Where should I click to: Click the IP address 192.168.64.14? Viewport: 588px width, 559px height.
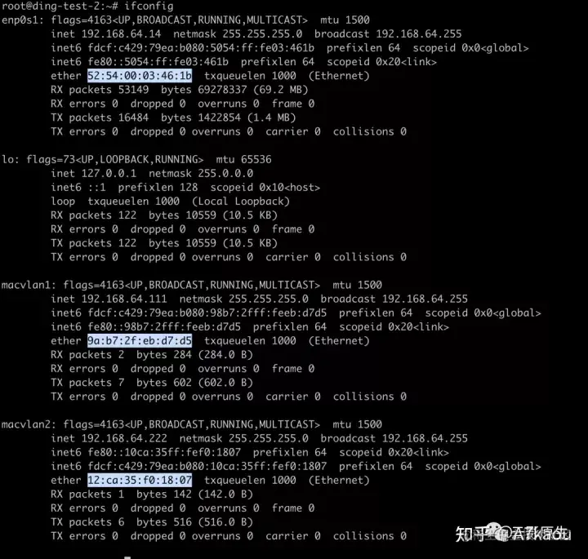click(121, 33)
